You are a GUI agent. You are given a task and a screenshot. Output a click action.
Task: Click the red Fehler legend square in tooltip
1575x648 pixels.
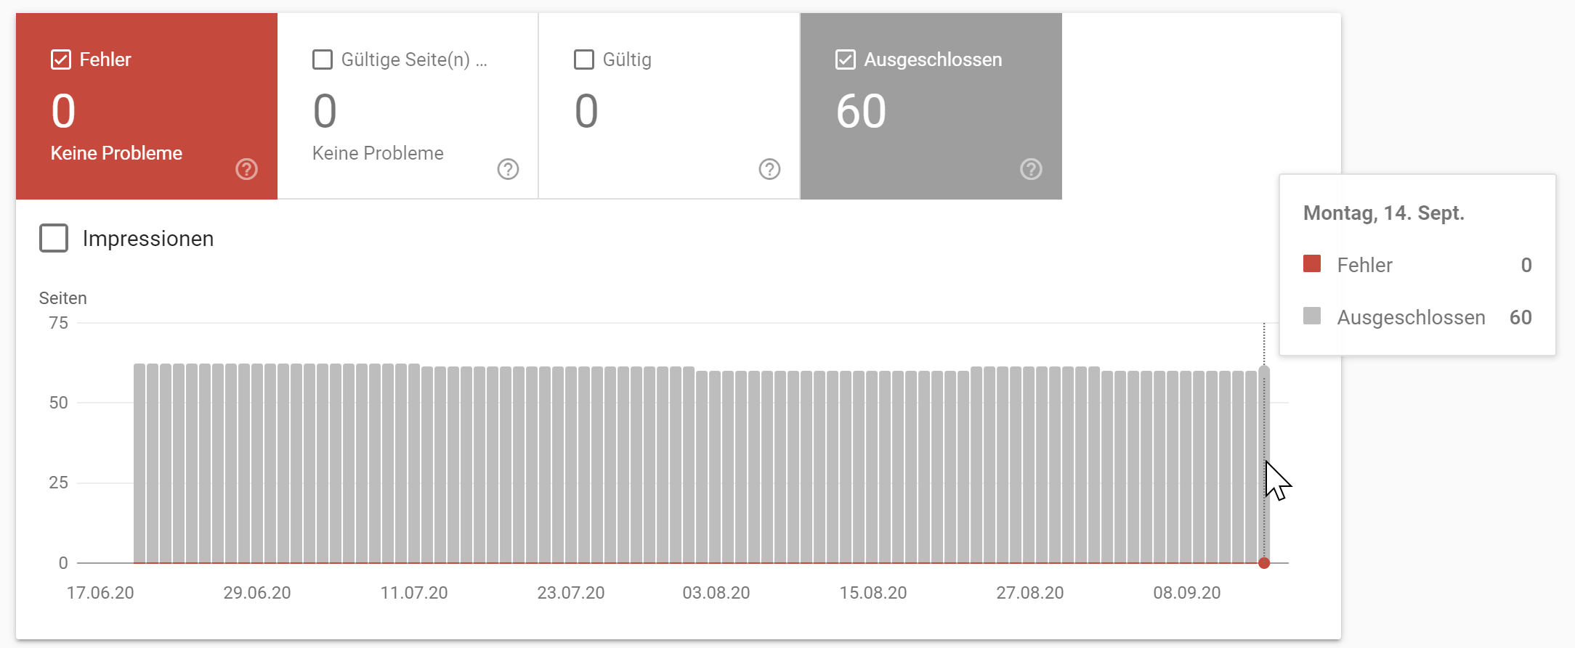point(1313,265)
